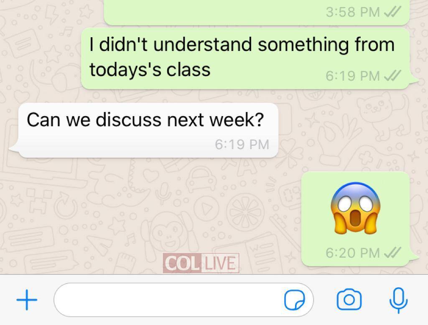This screenshot has width=428, height=325.
Task: Tap the 6:19 PM sent message checkmarks
Action: [392, 76]
